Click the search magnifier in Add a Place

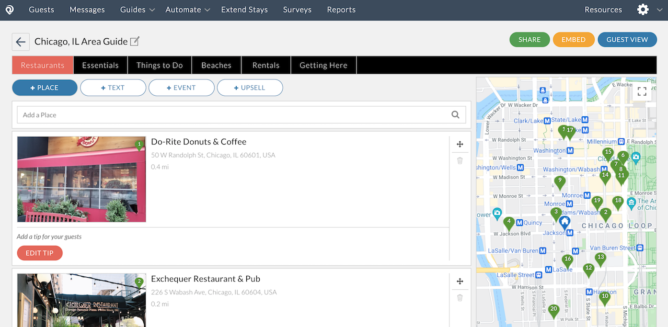coord(455,115)
